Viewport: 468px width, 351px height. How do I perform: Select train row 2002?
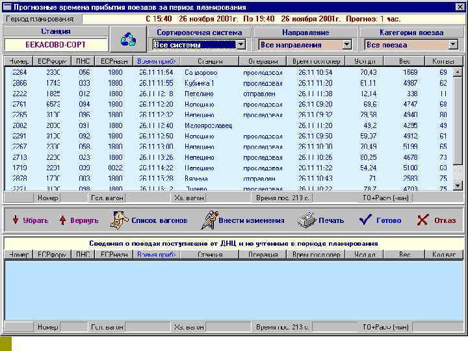[229, 125]
